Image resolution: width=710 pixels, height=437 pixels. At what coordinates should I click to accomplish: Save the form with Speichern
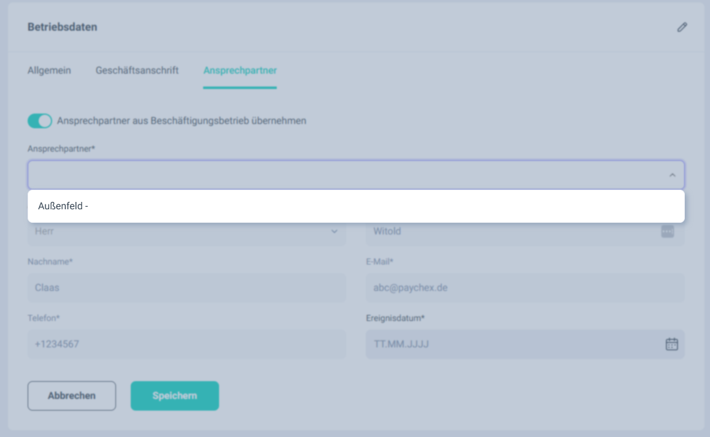(174, 396)
